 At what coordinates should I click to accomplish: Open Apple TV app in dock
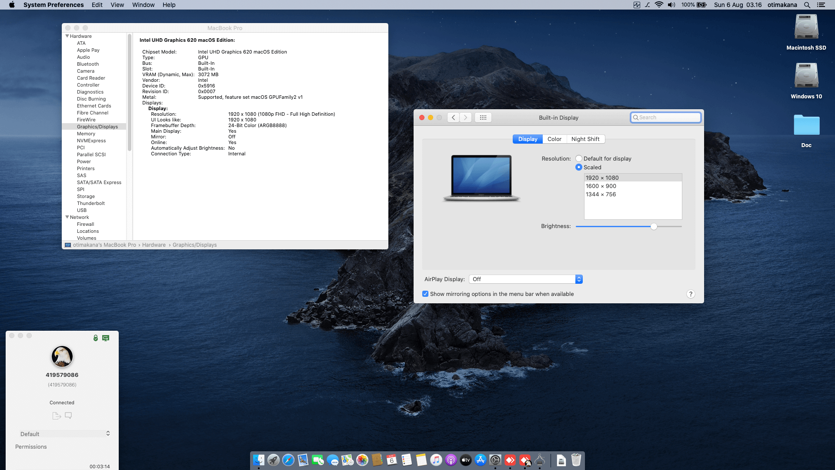[466, 460]
